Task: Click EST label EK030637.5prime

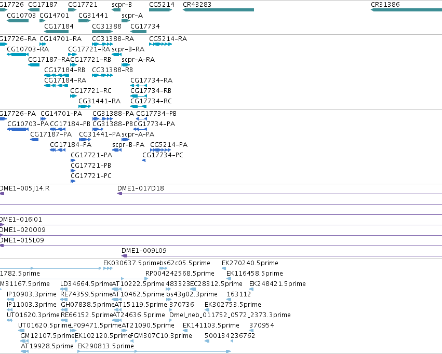Action: [131, 263]
